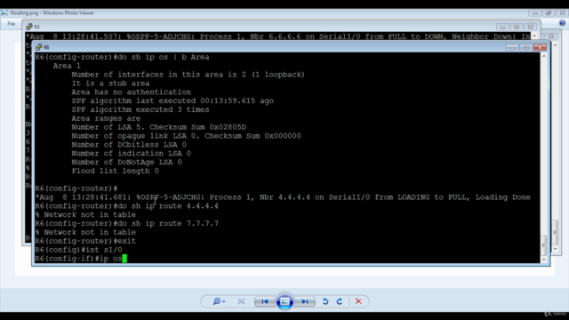This screenshot has width=569, height=320.
Task: Click 'Number of interfaces in this area is 2'
Action: 158,75
